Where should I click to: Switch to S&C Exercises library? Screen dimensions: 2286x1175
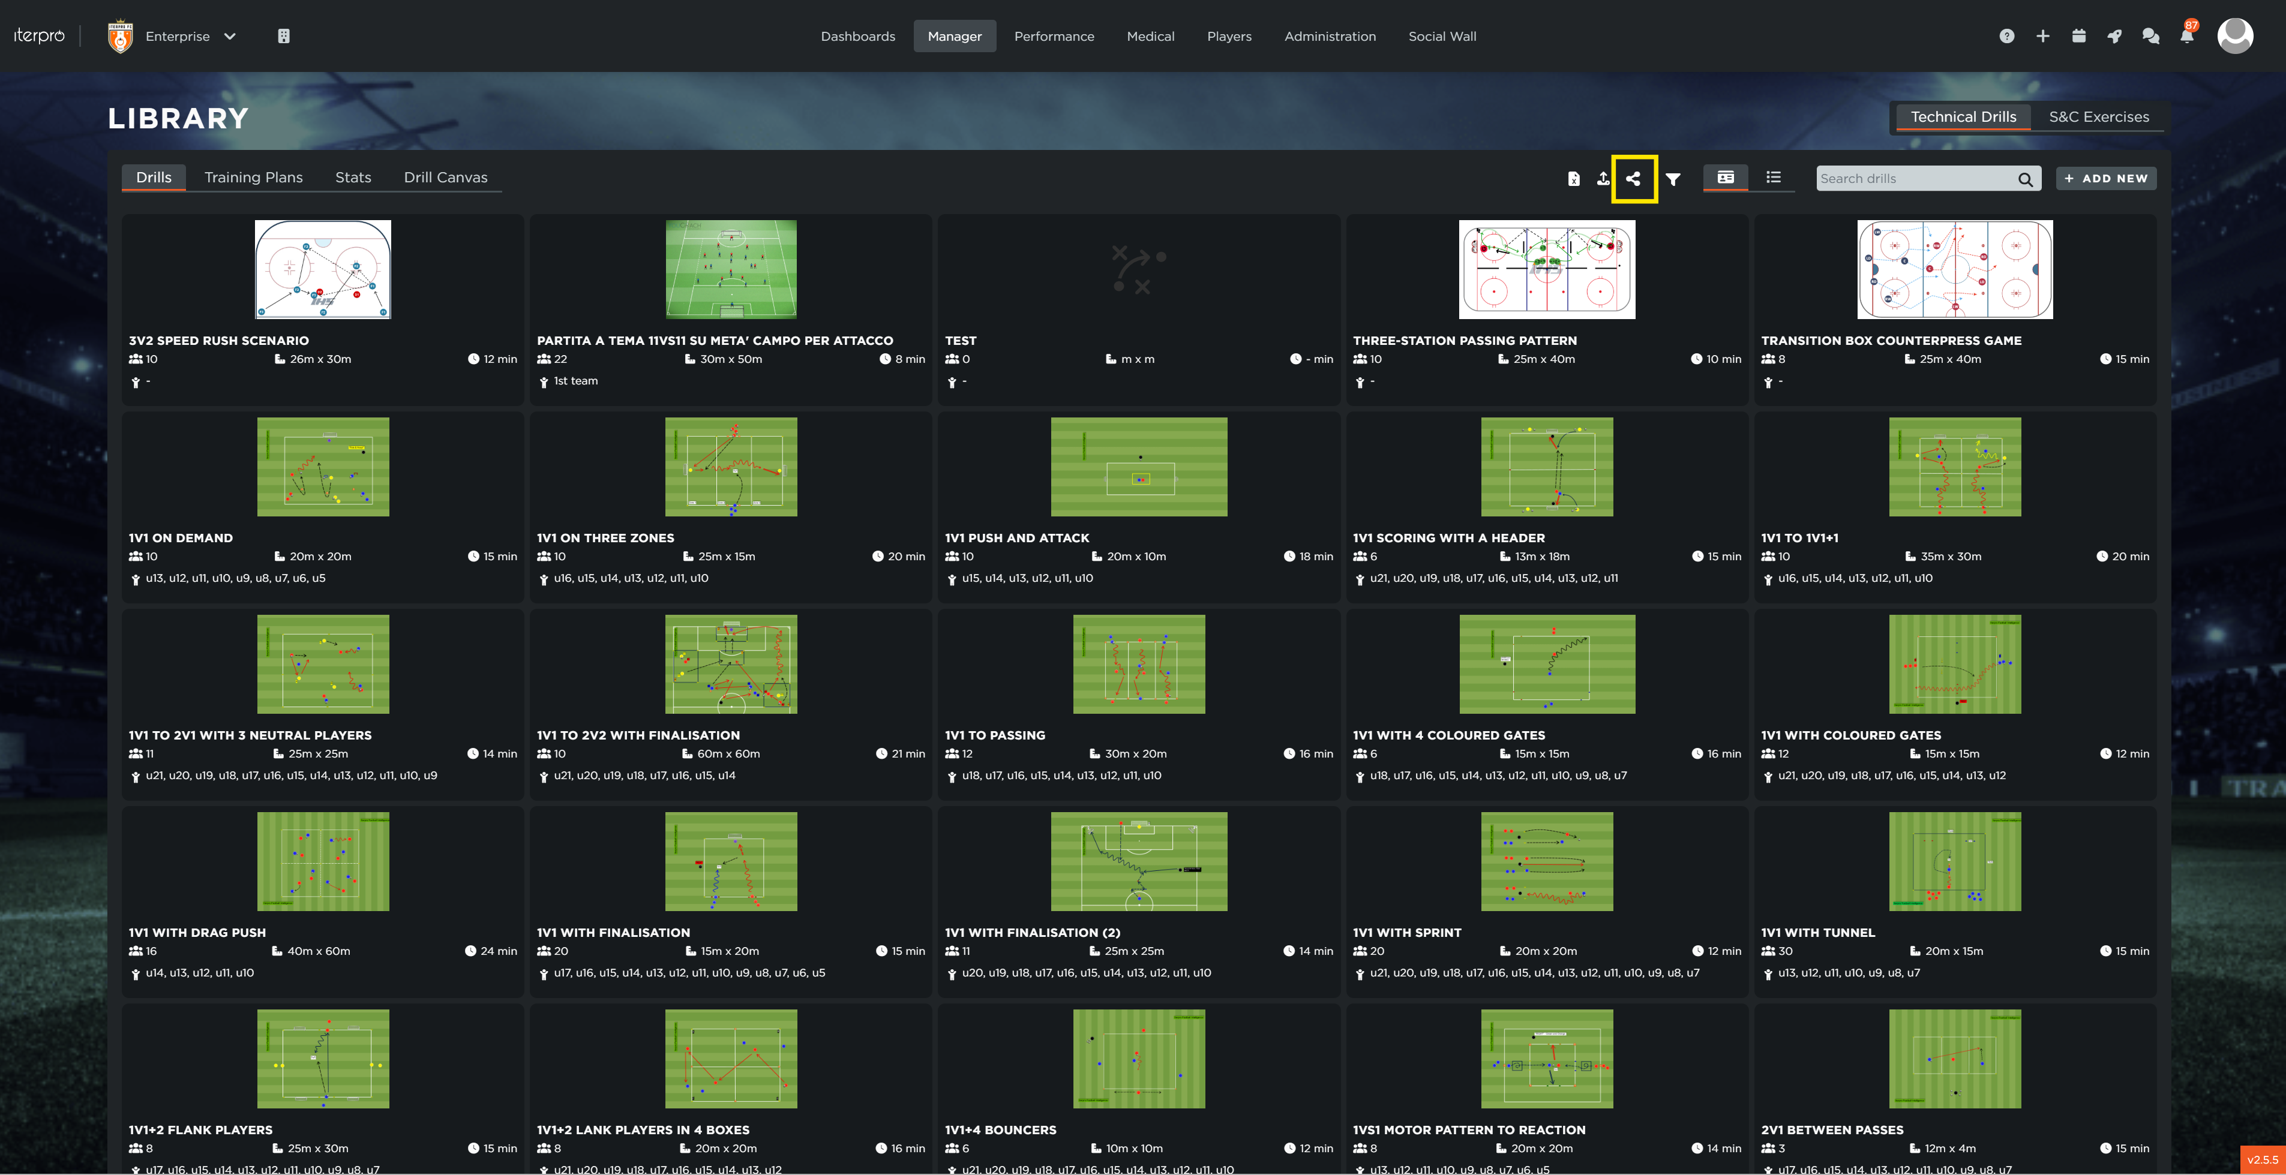[2098, 117]
